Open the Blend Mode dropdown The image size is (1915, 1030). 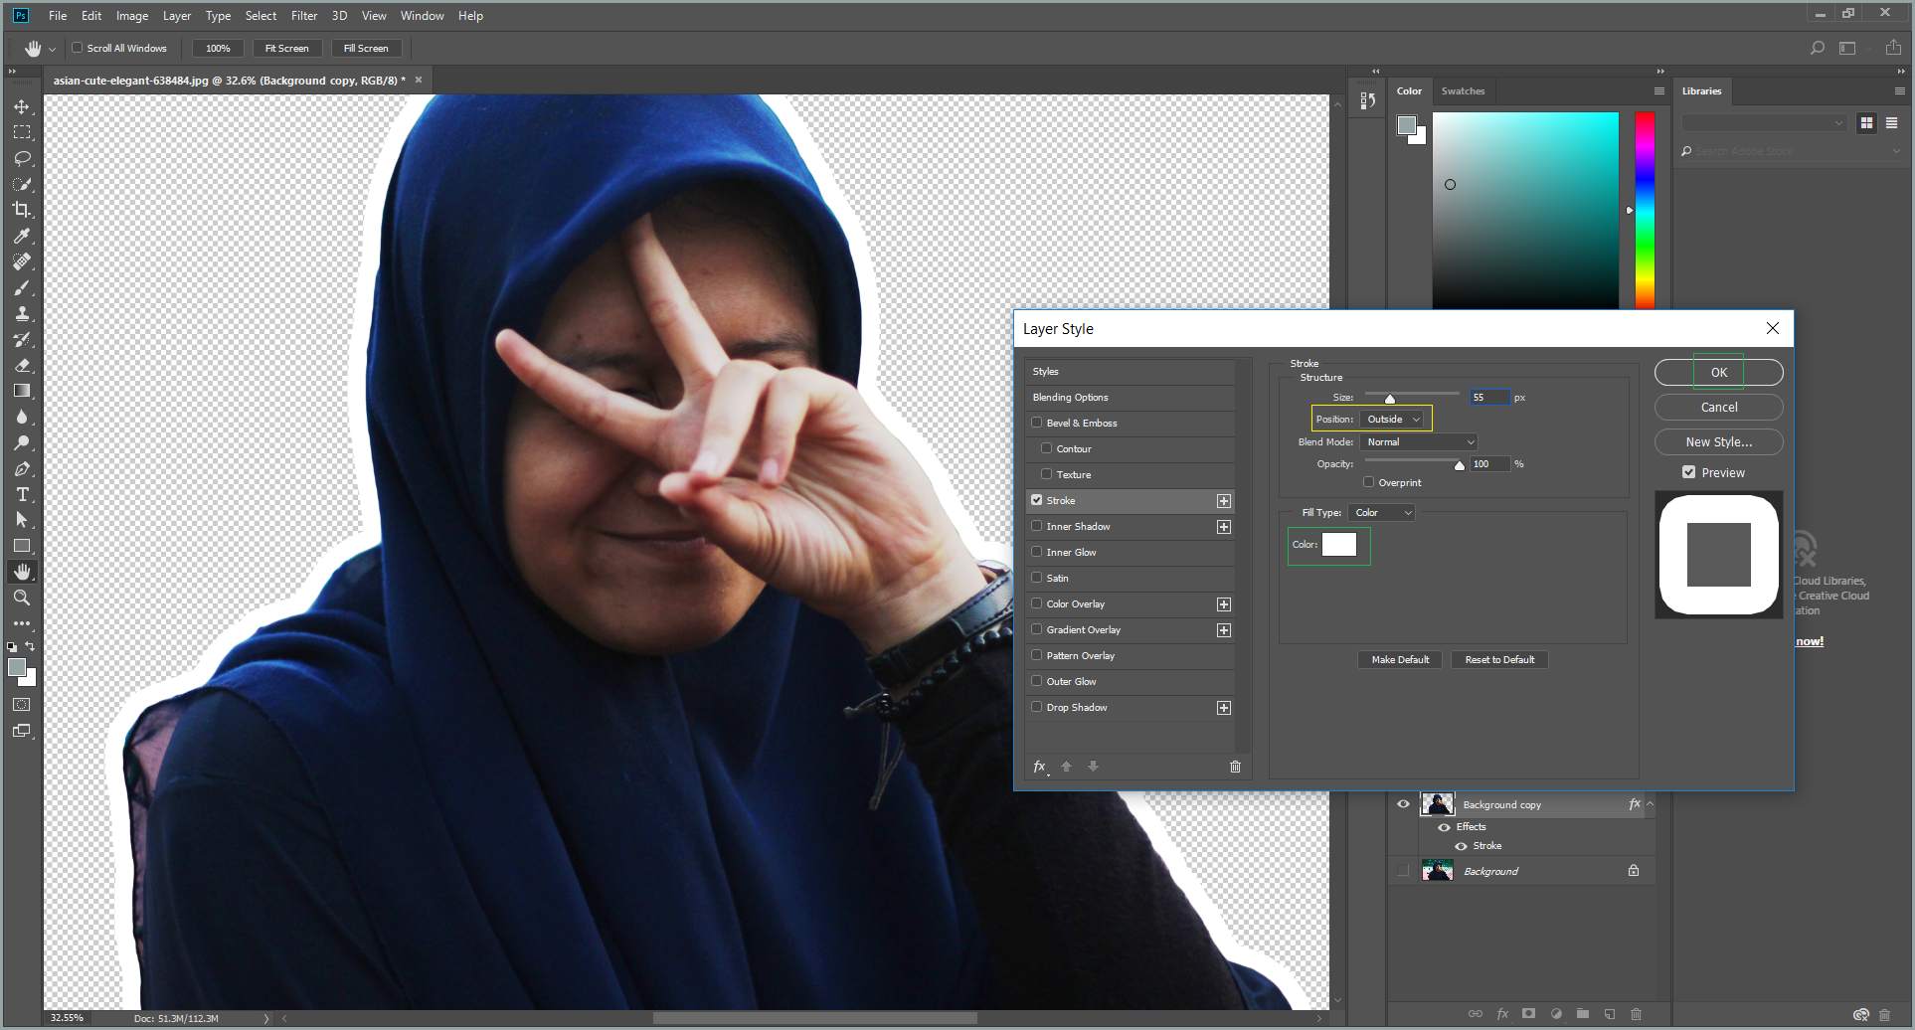[1418, 442]
